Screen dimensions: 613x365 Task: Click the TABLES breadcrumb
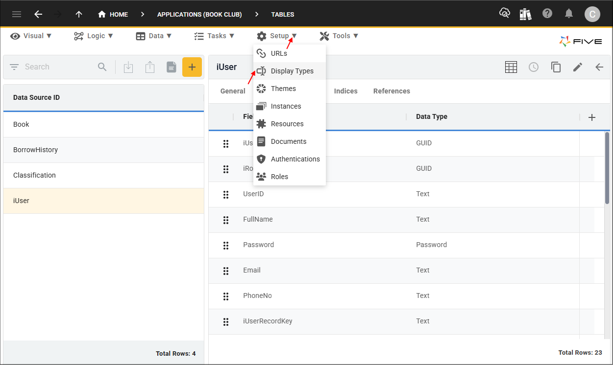283,14
